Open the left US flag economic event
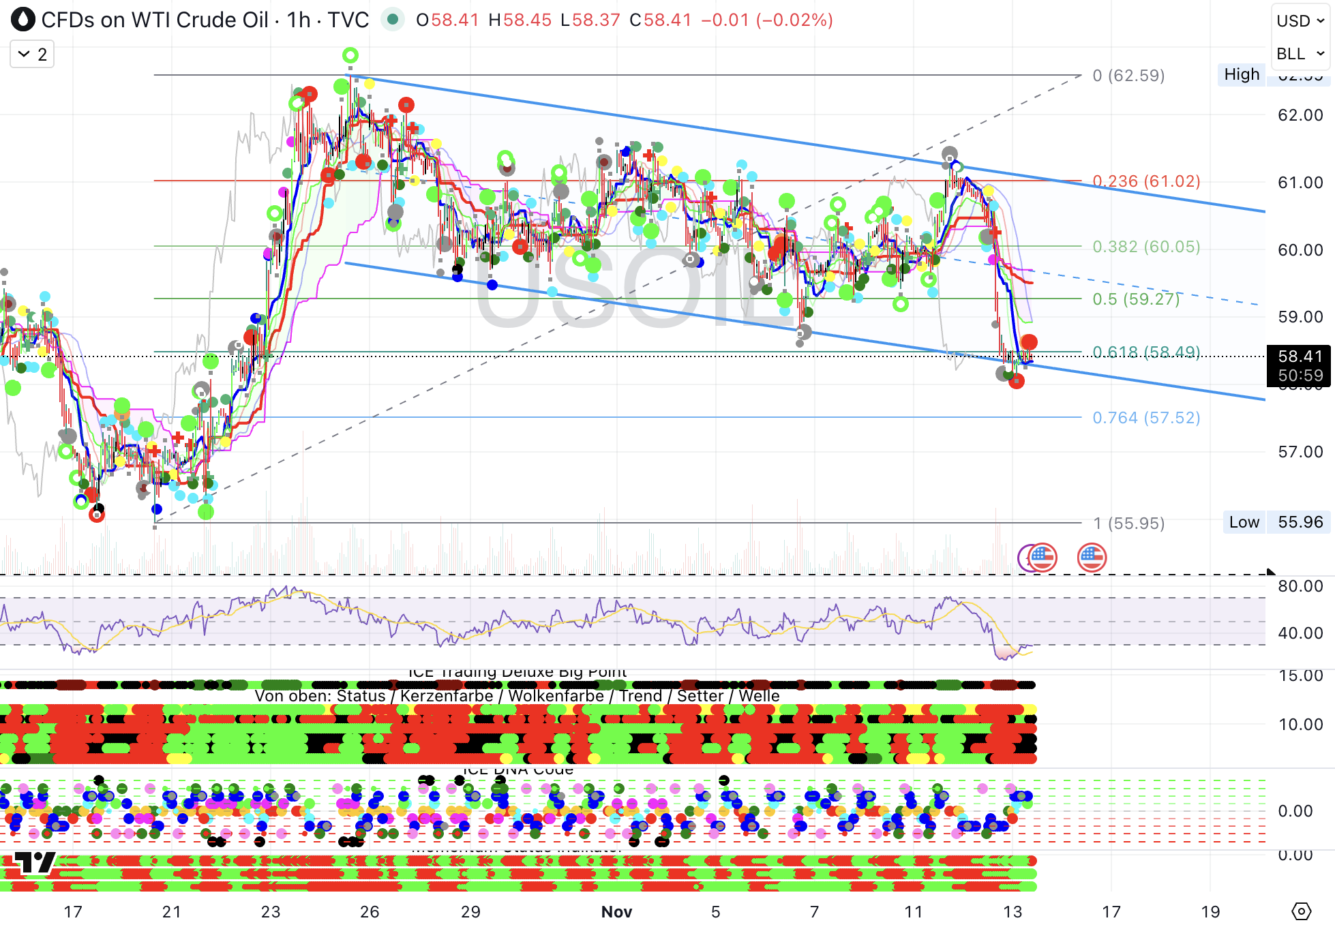This screenshot has width=1335, height=927. (1042, 558)
